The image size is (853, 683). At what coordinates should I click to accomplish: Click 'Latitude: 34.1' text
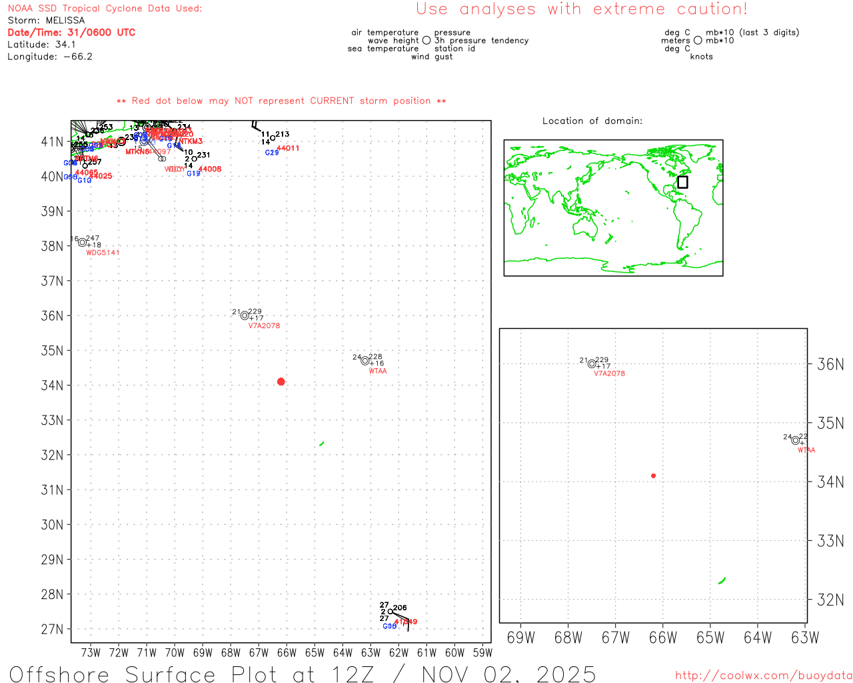pos(41,45)
